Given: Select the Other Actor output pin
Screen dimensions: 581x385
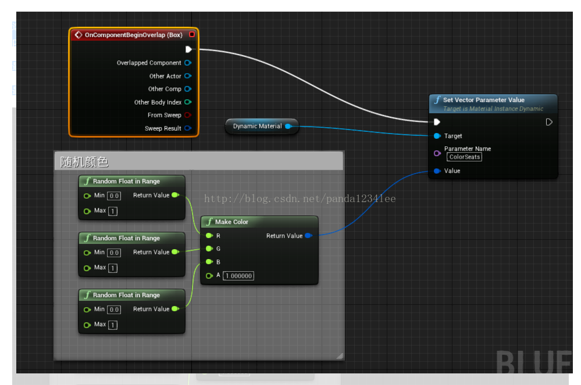Looking at the screenshot, I should tap(188, 75).
